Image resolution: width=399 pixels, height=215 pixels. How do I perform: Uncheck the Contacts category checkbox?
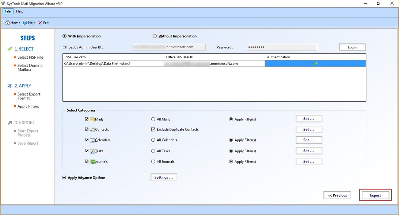pyautogui.click(x=87, y=129)
